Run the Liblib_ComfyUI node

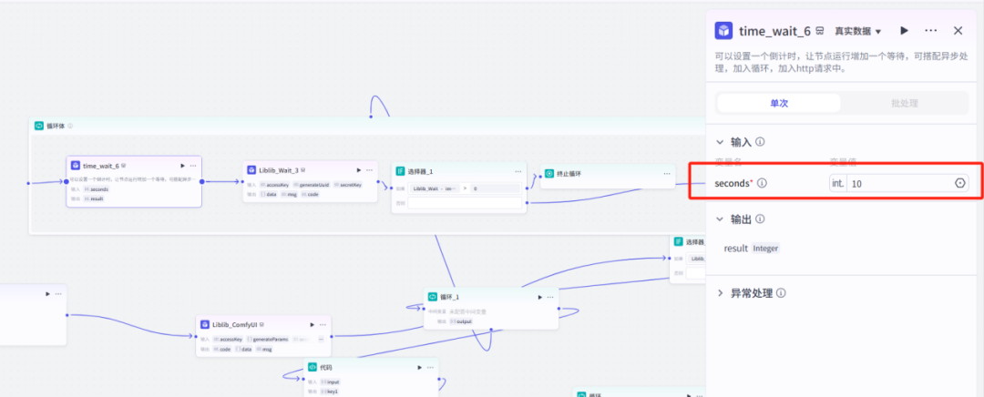[312, 325]
